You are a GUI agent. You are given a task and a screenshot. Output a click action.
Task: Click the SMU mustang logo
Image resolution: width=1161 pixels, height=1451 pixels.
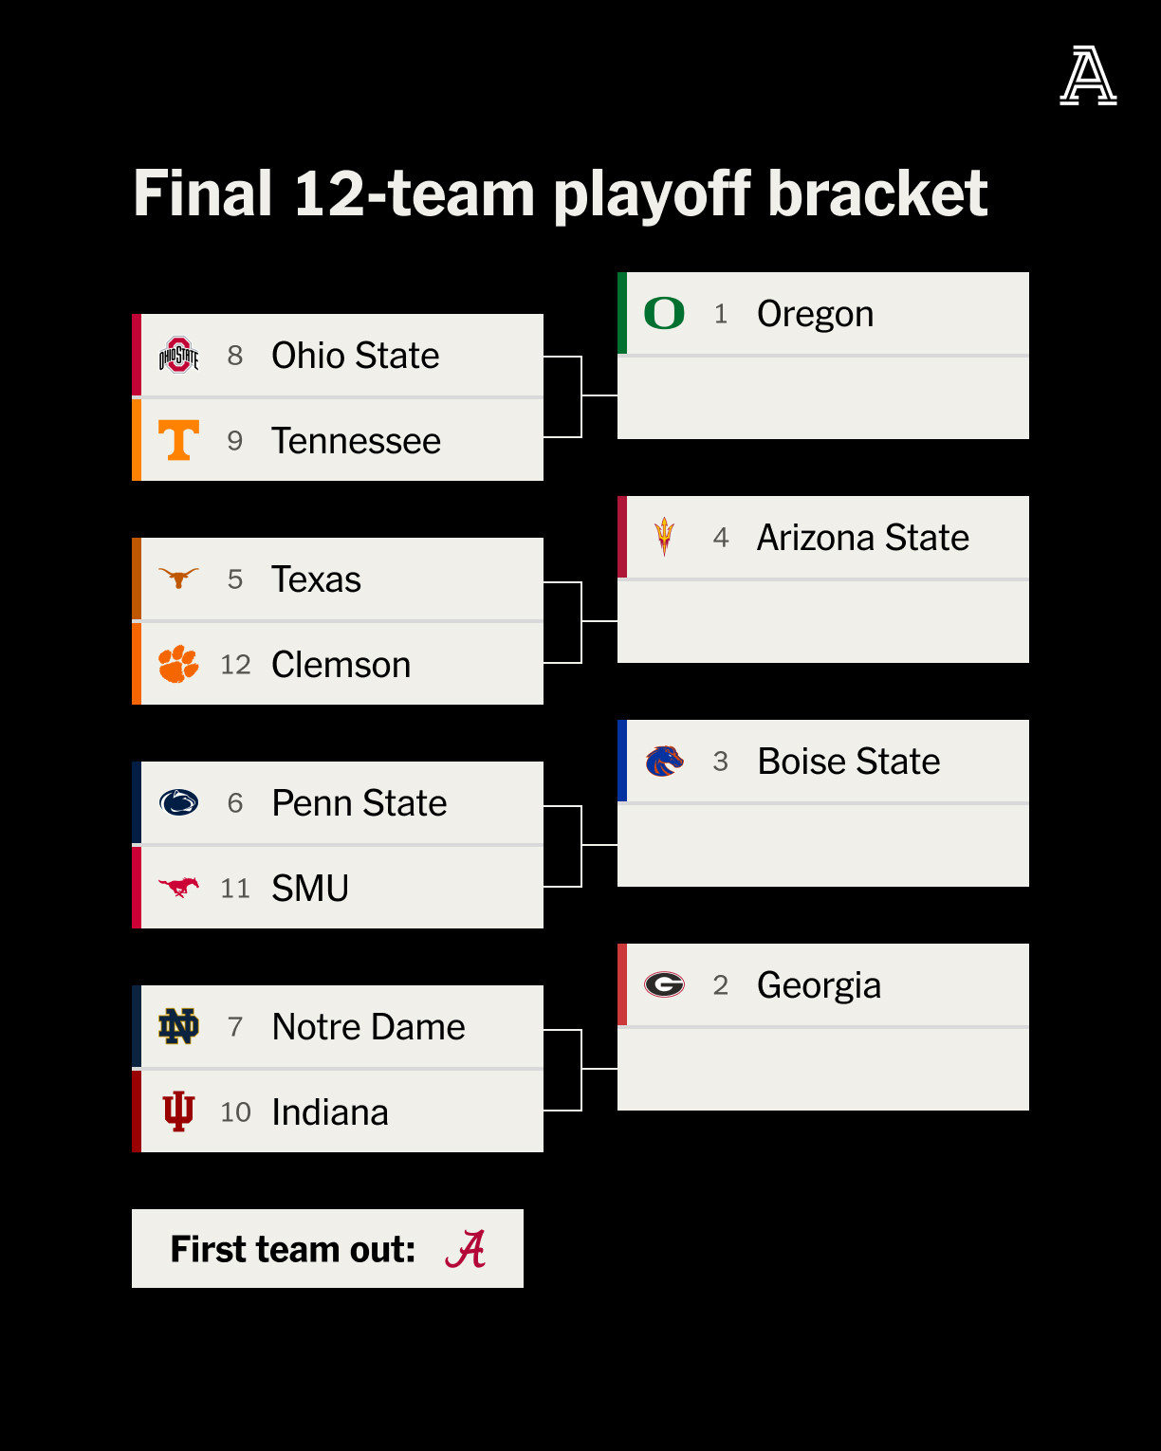pyautogui.click(x=178, y=887)
